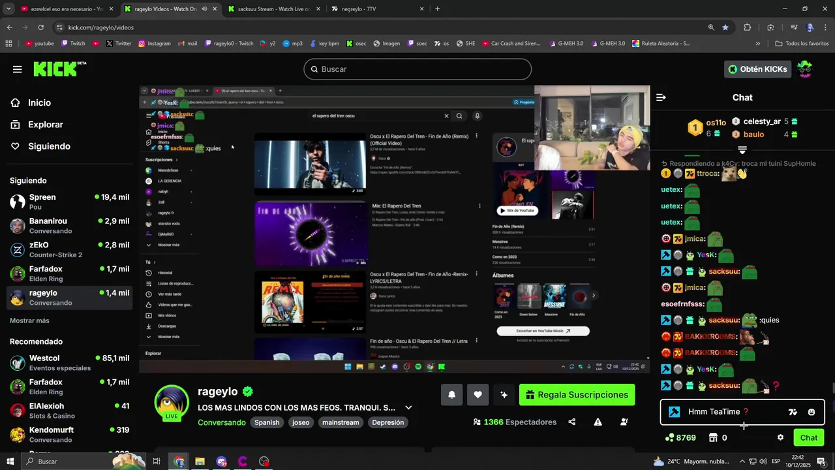Open the user-filter icon beside report
835x470 pixels.
click(x=624, y=422)
